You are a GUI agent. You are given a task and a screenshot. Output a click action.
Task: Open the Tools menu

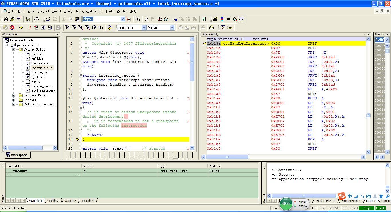pyautogui.click(x=110, y=11)
